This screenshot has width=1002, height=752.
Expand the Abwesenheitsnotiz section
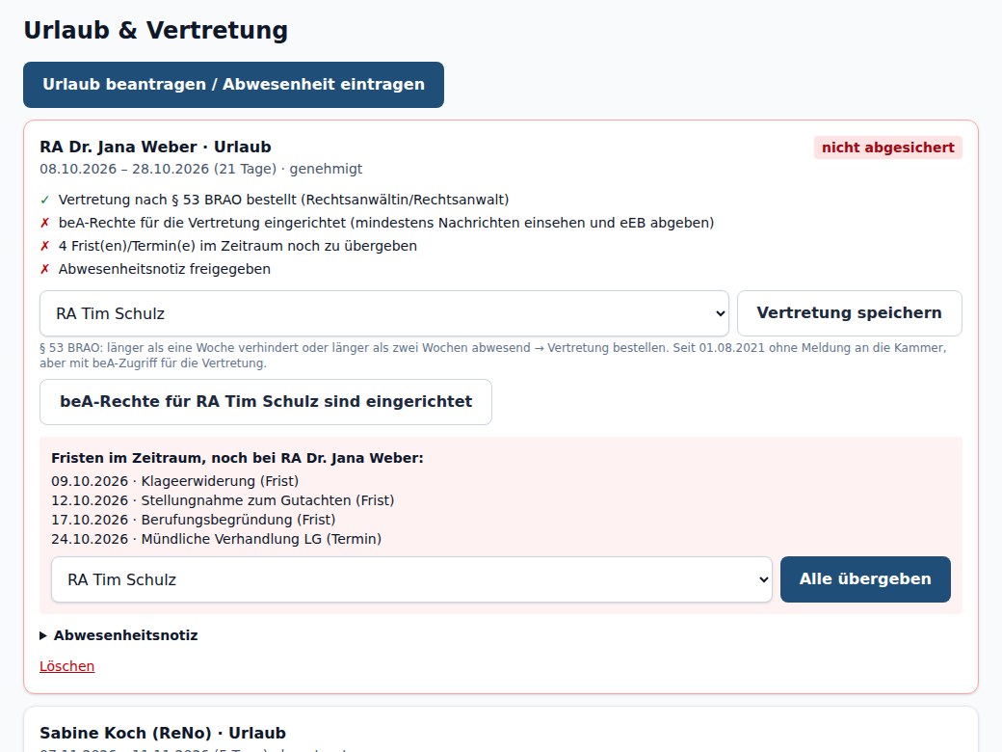[x=119, y=635]
